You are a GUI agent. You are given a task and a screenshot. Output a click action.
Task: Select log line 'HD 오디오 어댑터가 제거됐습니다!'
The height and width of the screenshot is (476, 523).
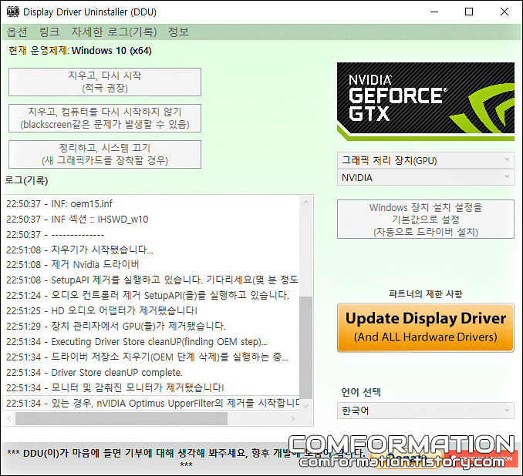pyautogui.click(x=151, y=310)
